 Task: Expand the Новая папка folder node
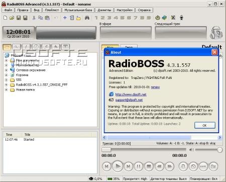pos(6,89)
